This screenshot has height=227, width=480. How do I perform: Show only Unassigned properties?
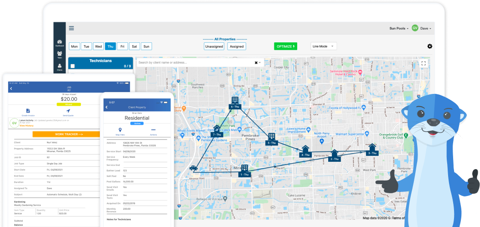click(214, 46)
